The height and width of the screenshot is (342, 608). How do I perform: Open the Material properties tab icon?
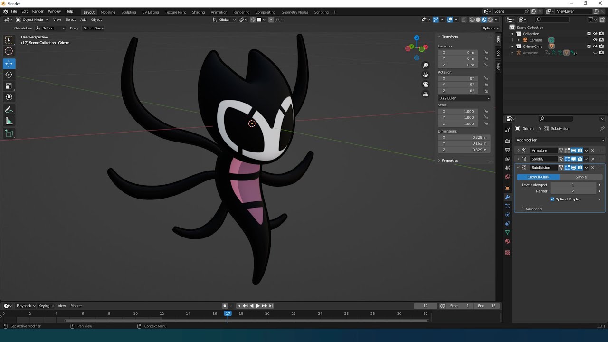point(508,241)
